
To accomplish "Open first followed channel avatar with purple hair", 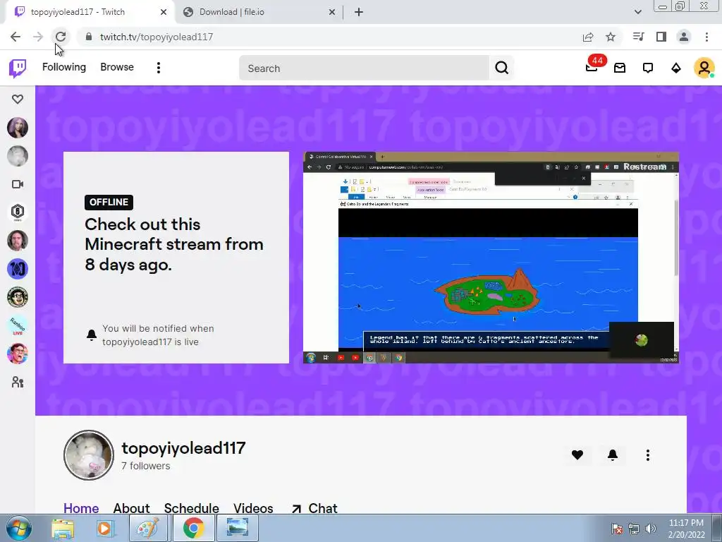I will pos(18,128).
